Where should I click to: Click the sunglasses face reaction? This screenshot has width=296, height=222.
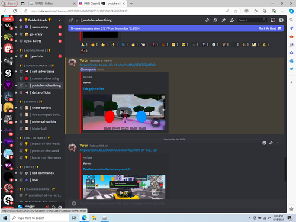coord(185,44)
